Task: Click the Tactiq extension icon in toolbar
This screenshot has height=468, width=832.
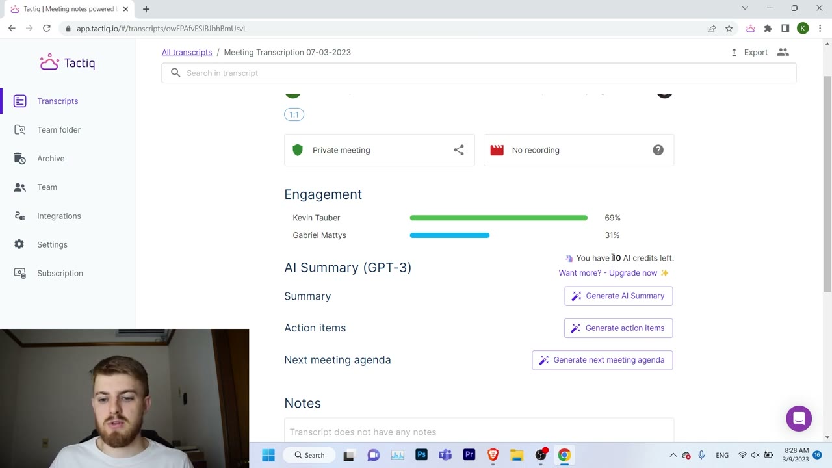Action: point(750,29)
